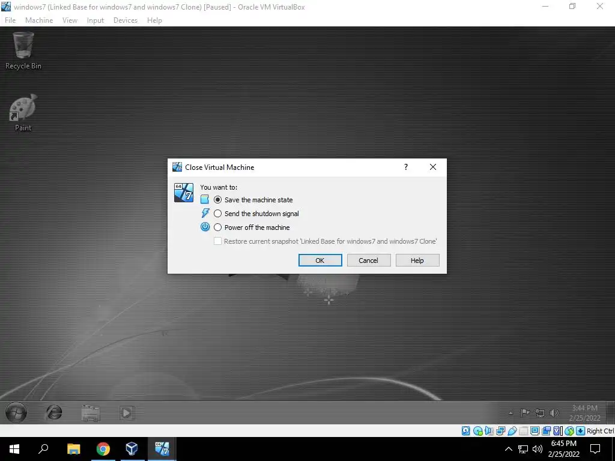Click the greyed shared folders status icon
The height and width of the screenshot is (461, 615).
click(x=523, y=431)
